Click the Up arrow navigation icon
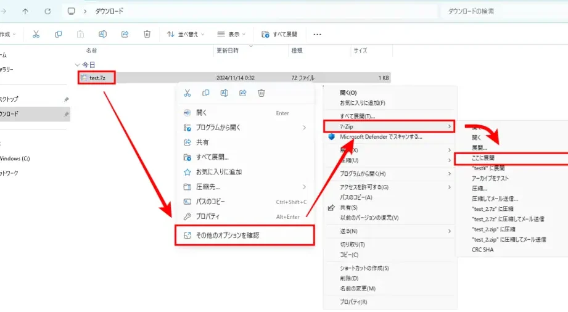 pos(25,11)
